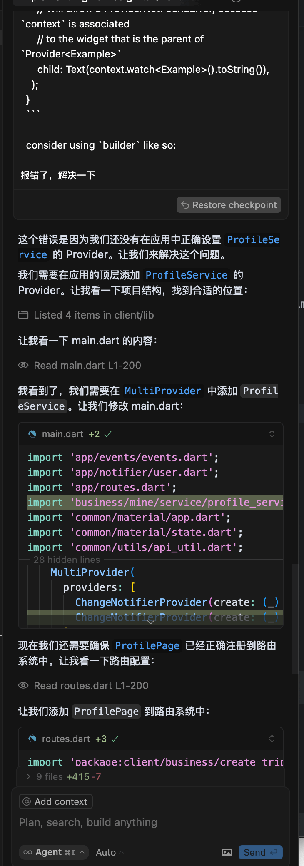
Task: Click the highlighted import 'business/mine/service/profile_serv' line
Action: (x=155, y=503)
